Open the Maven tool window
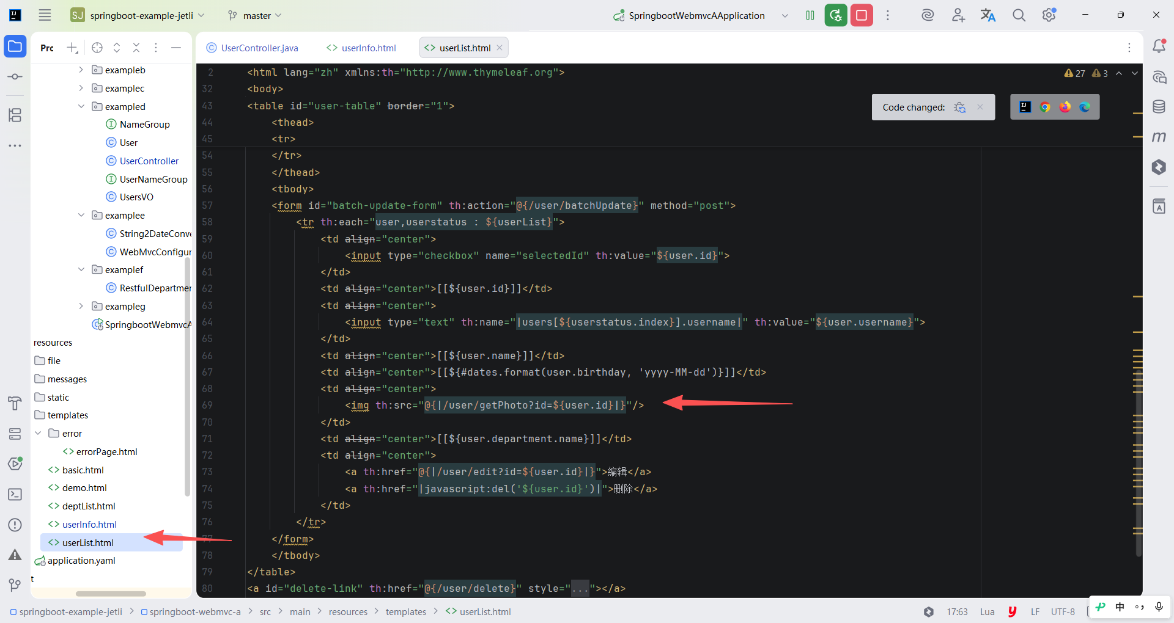The height and width of the screenshot is (623, 1174). [1159, 137]
